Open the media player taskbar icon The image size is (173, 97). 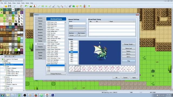(30, 95)
